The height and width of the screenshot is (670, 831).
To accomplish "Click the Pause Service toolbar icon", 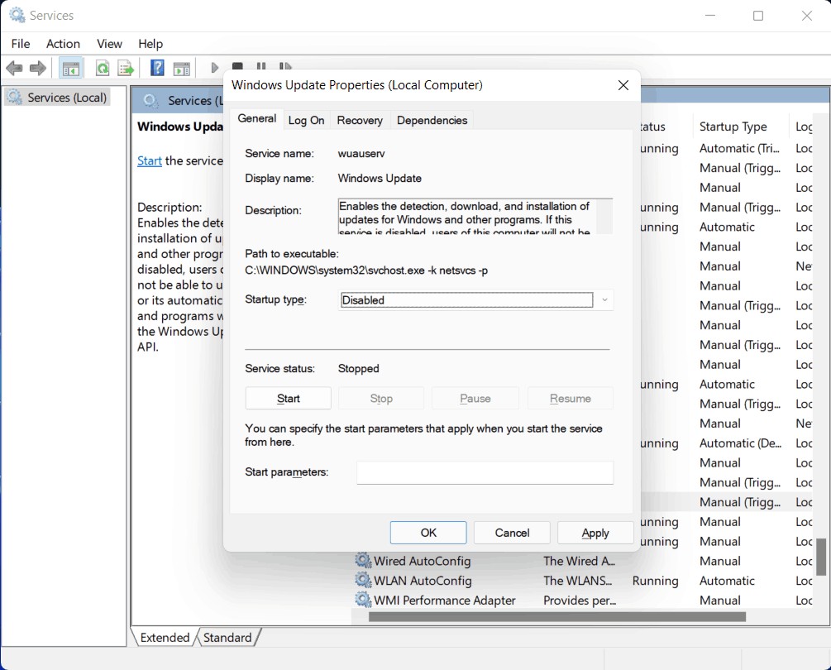I will pos(261,65).
